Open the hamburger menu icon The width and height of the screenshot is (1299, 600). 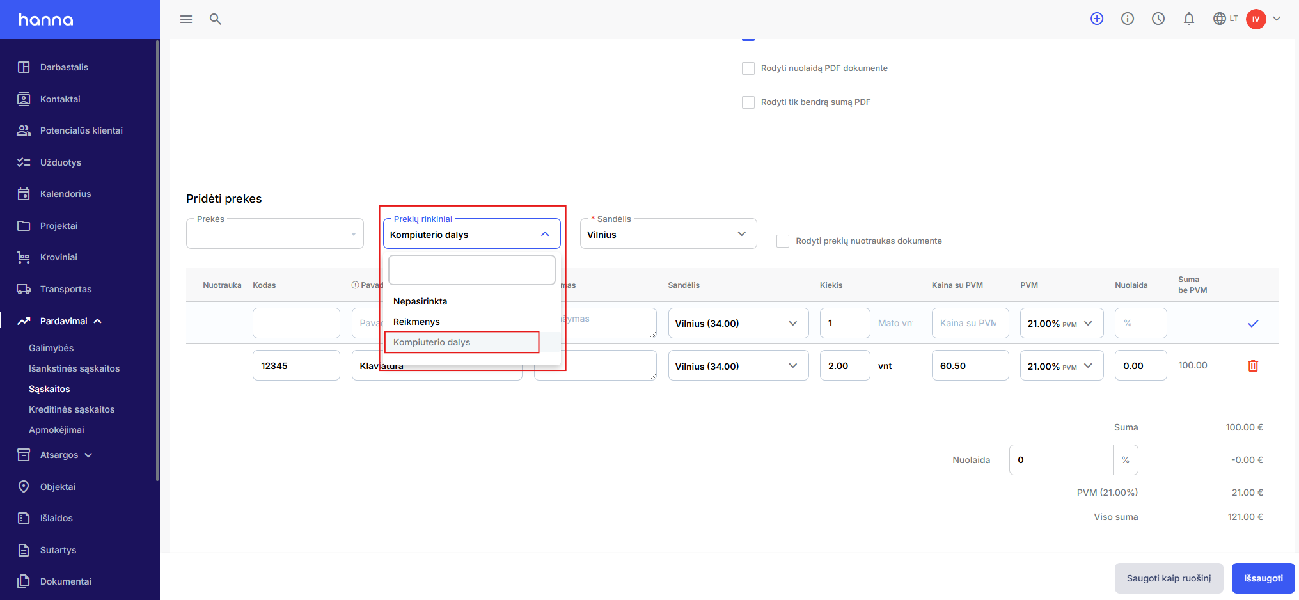pyautogui.click(x=186, y=19)
